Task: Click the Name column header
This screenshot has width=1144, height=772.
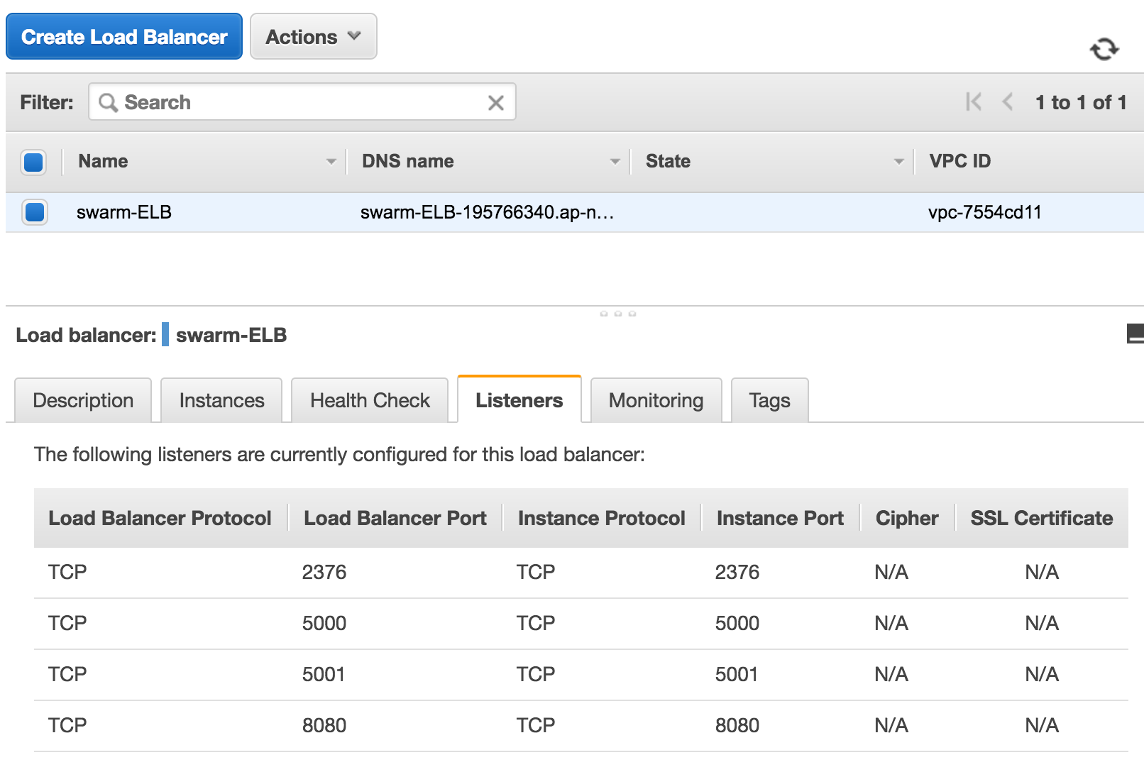Action: [x=104, y=161]
